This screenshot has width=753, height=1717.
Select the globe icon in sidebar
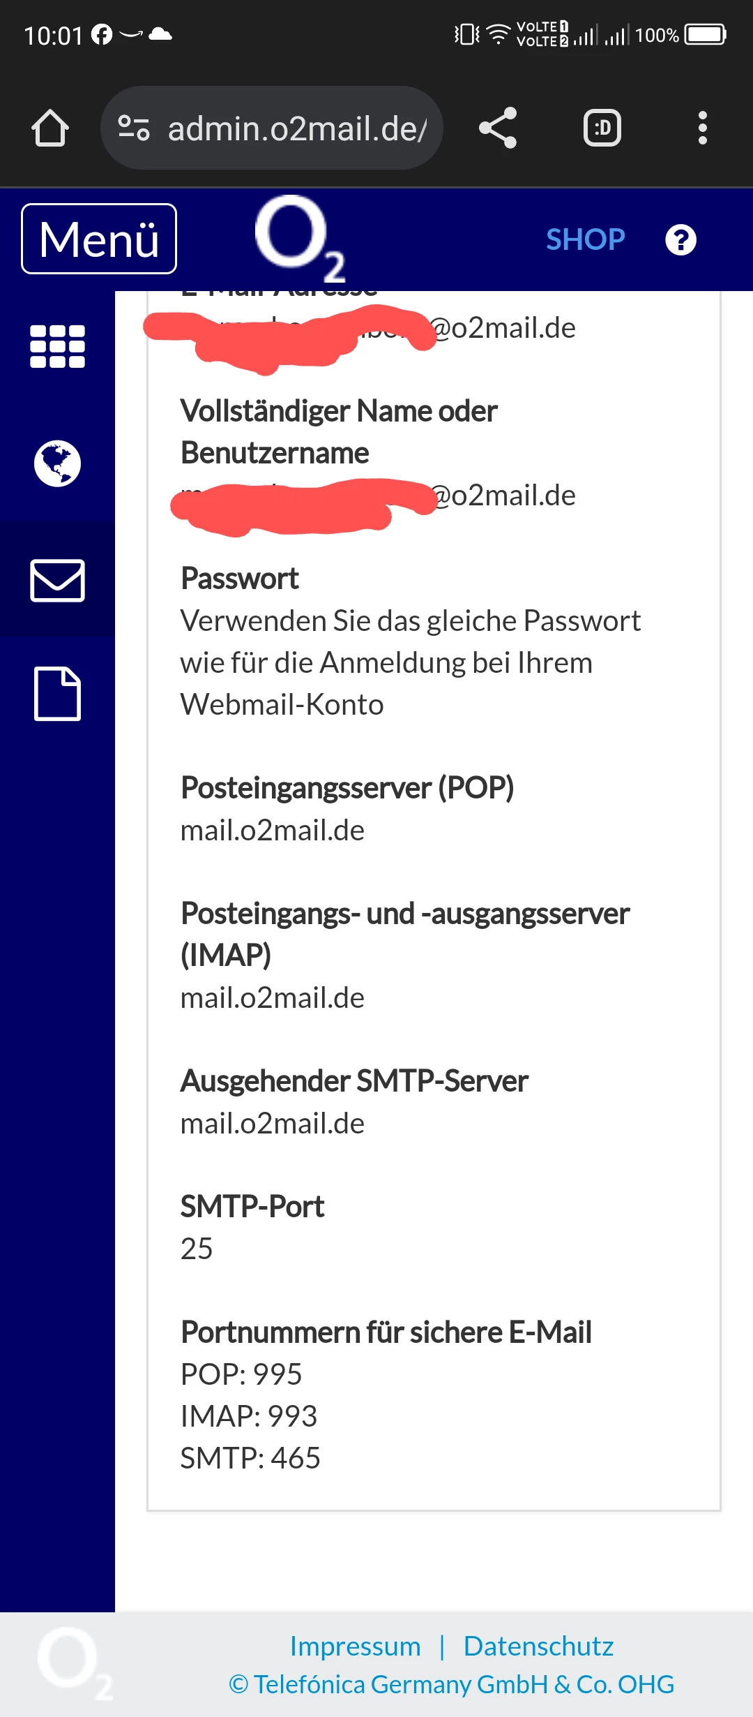point(57,463)
